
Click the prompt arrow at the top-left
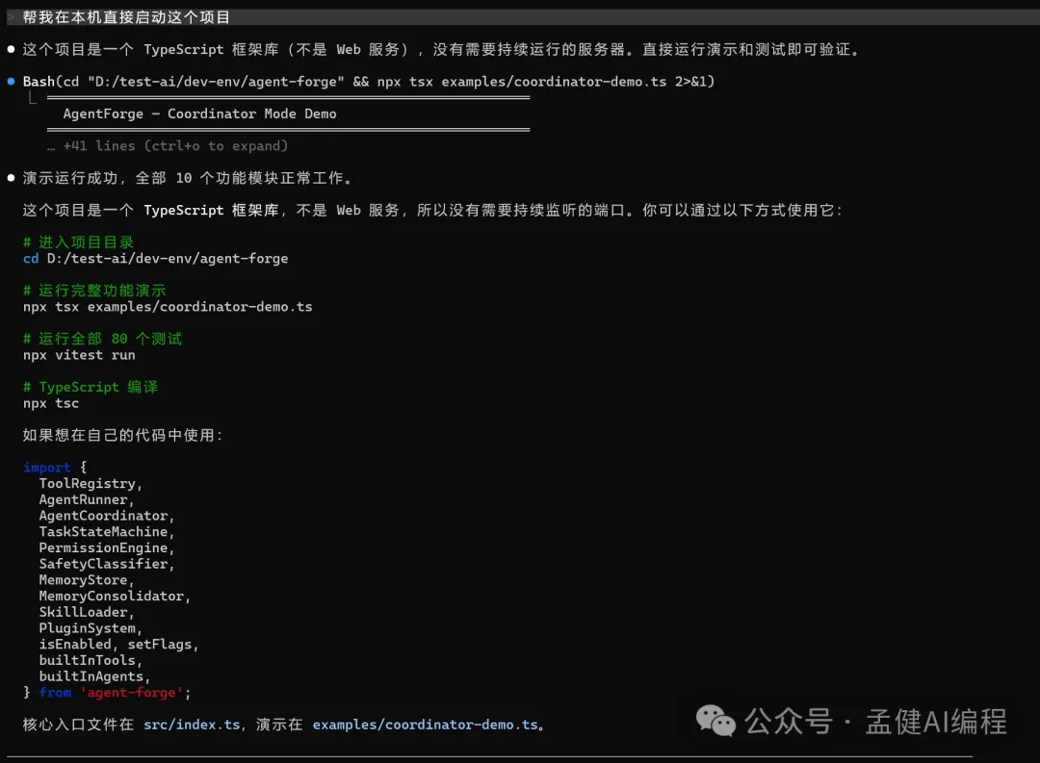pyautogui.click(x=11, y=17)
